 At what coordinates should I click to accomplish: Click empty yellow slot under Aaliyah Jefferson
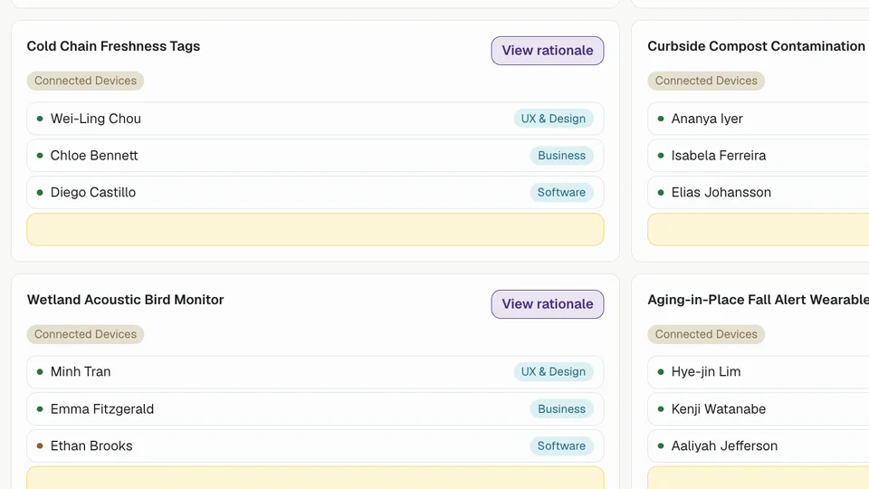click(x=759, y=478)
